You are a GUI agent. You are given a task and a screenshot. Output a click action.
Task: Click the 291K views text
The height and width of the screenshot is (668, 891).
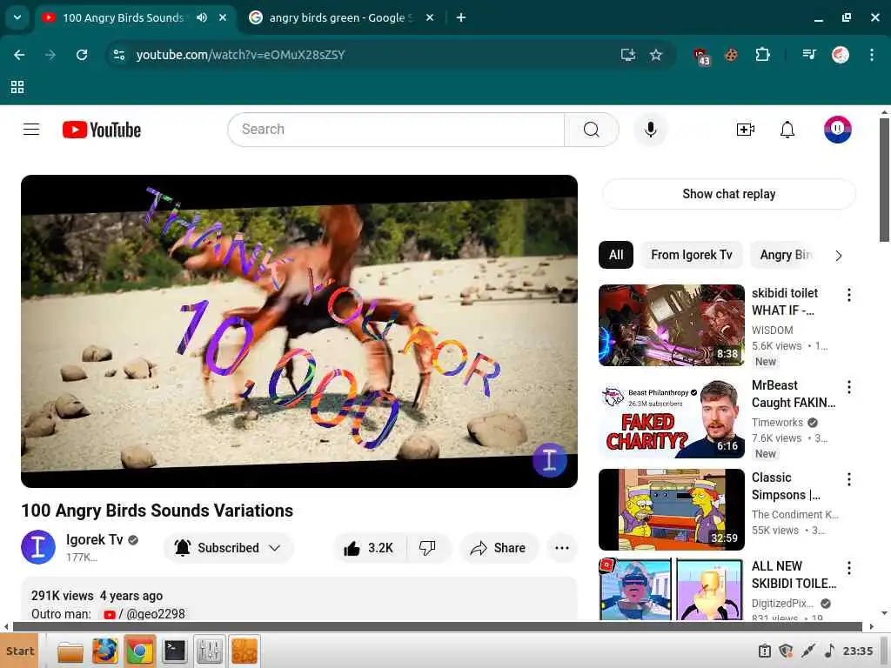pyautogui.click(x=62, y=596)
